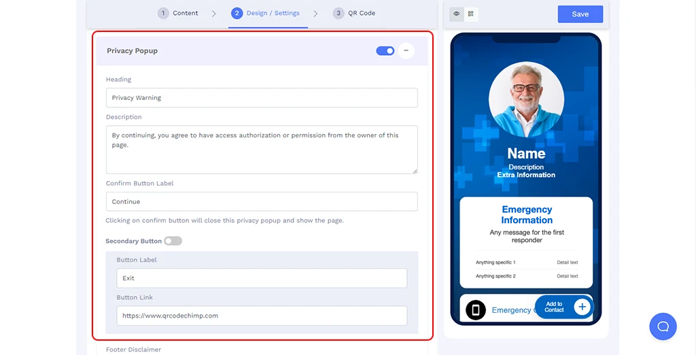The image size is (696, 355).
Task: Go to the Content step
Action: pyautogui.click(x=179, y=13)
